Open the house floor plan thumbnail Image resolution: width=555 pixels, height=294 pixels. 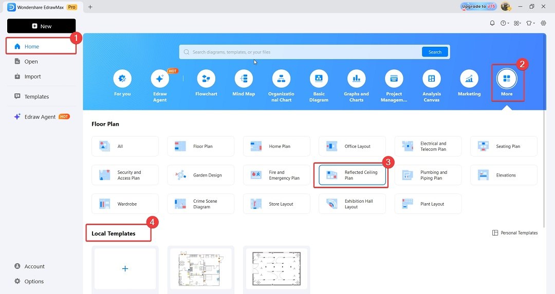[201, 268]
